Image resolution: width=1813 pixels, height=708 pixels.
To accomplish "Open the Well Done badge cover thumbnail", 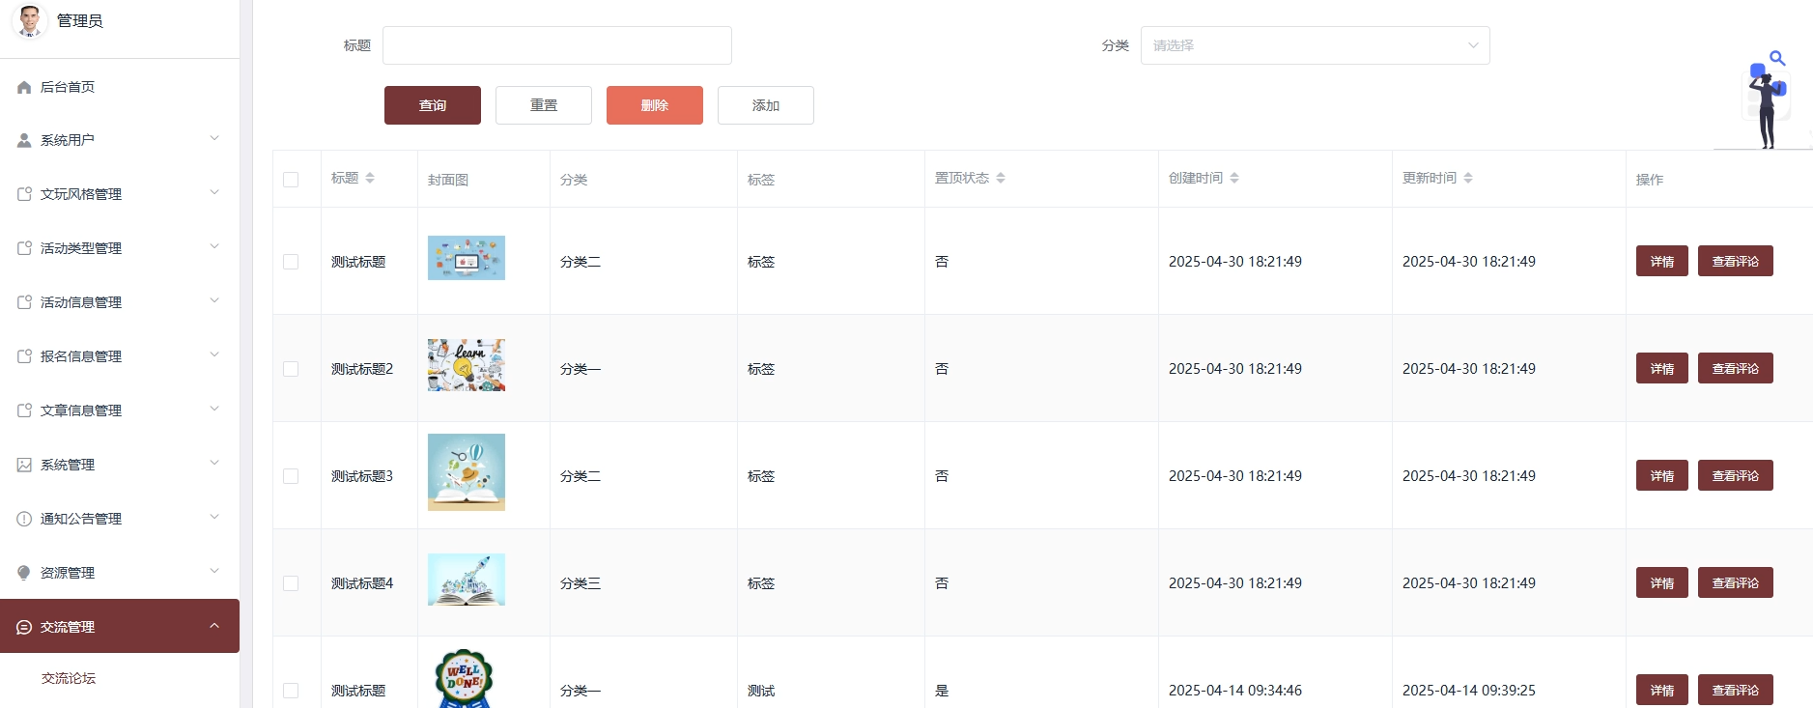I will tap(467, 678).
